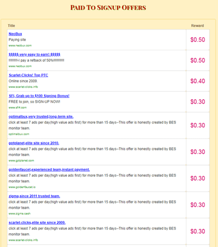Click www.scarlet-clicks.info in the last row
The width and height of the screenshot is (218, 247).
point(23,240)
